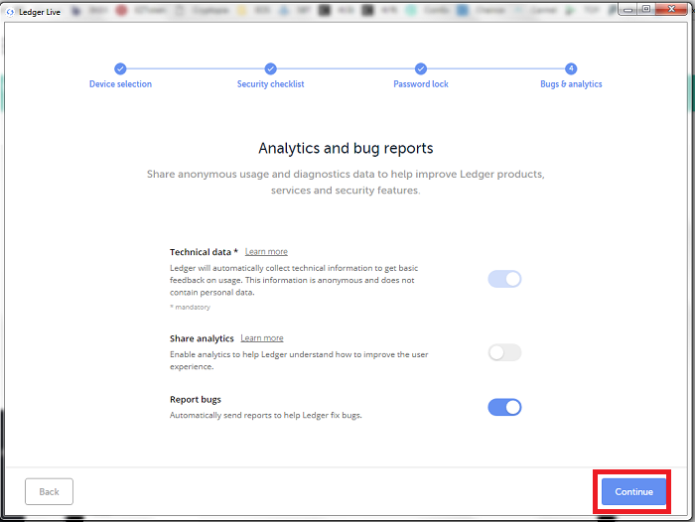The image size is (695, 522).
Task: Click the Share analytics title text
Action: tap(202, 338)
